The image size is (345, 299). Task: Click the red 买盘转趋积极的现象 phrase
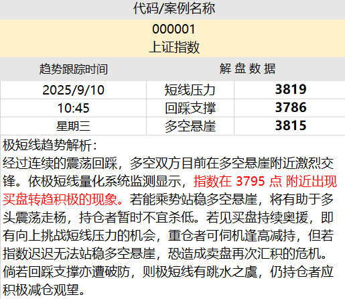pos(60,199)
